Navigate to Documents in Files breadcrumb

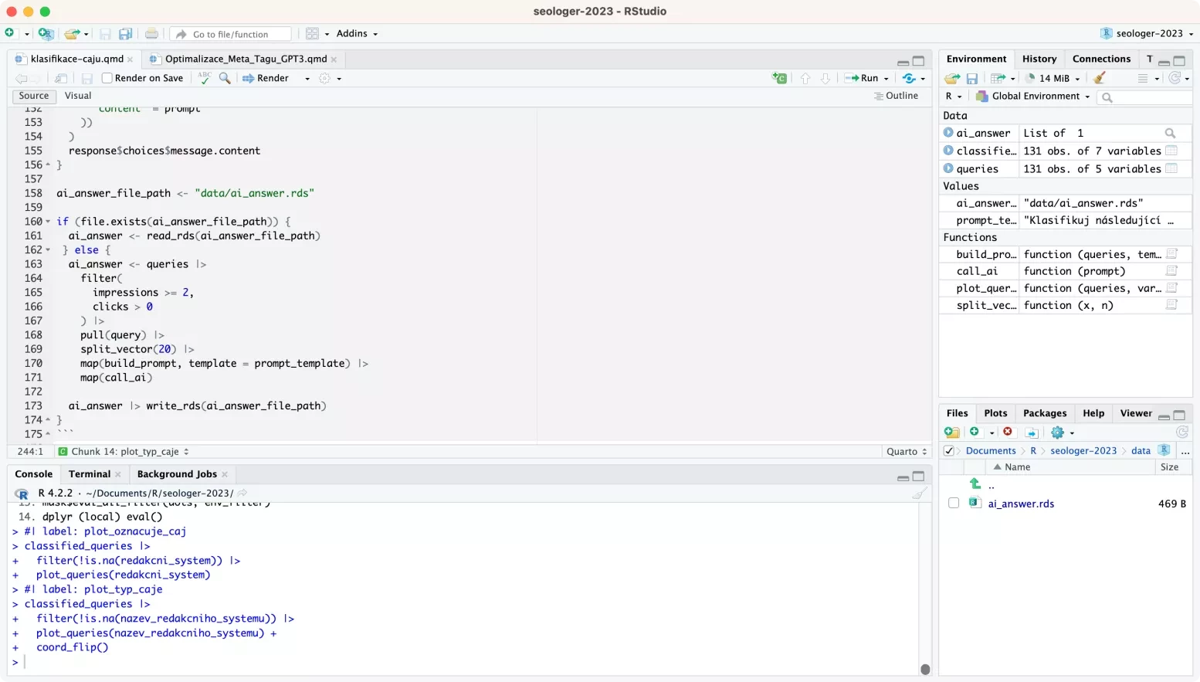coord(991,451)
